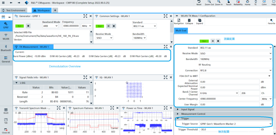This screenshot has height=135, width=276.
Task: Open the Reliability indicator
Action: click(x=238, y=3)
